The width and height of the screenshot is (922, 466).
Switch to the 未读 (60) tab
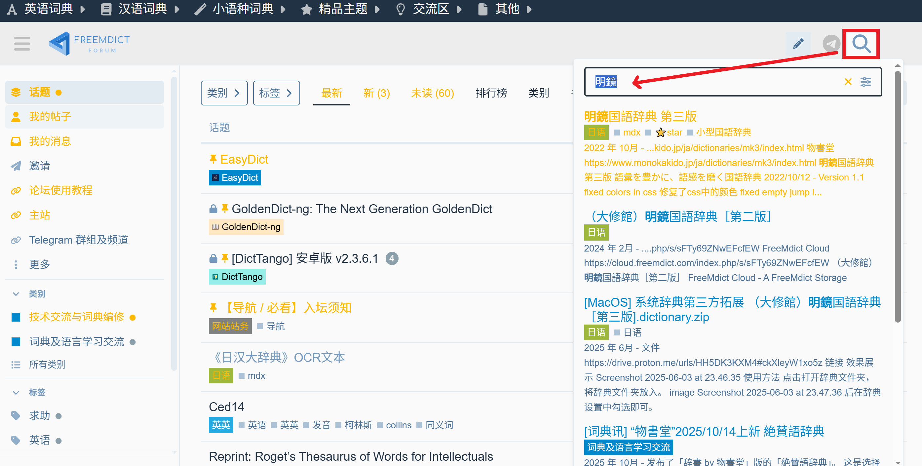click(432, 93)
